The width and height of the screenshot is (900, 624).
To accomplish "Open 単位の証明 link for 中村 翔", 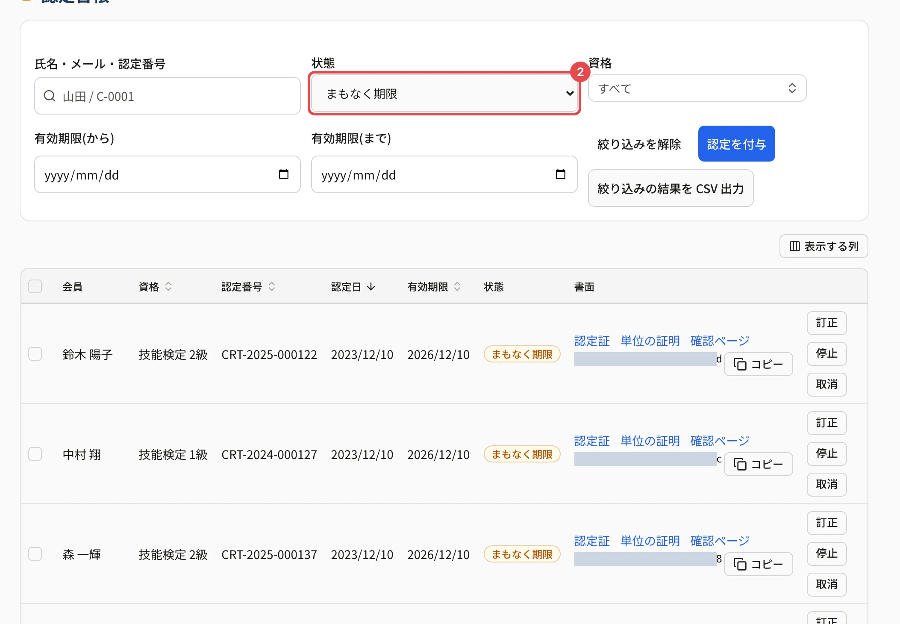I will [x=650, y=441].
